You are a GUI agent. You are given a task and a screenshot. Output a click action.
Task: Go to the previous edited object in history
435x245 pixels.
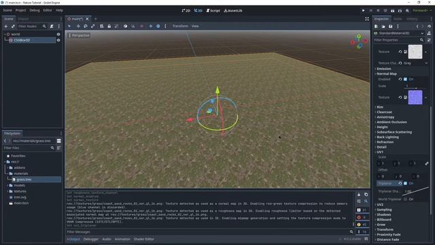click(417, 27)
